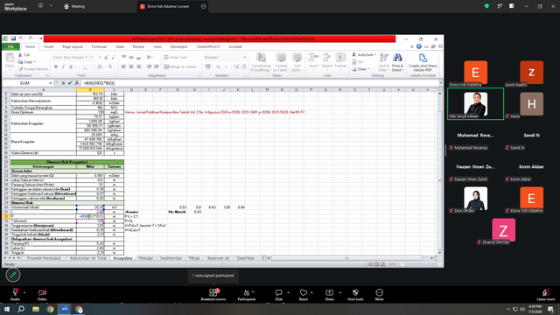This screenshot has width=560, height=315.
Task: Open the Number format dropdown
Action: (245, 57)
